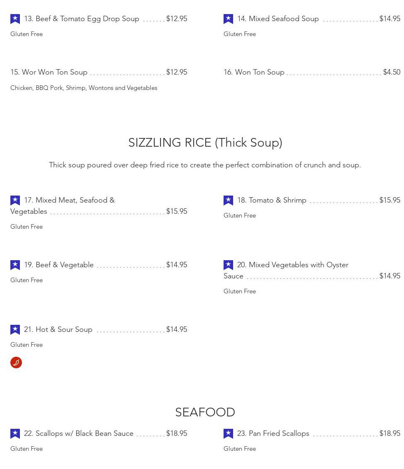This screenshot has height=469, width=404.
Task: Click the $4.50 price for Won Ton Soup
Action: pyautogui.click(x=392, y=72)
